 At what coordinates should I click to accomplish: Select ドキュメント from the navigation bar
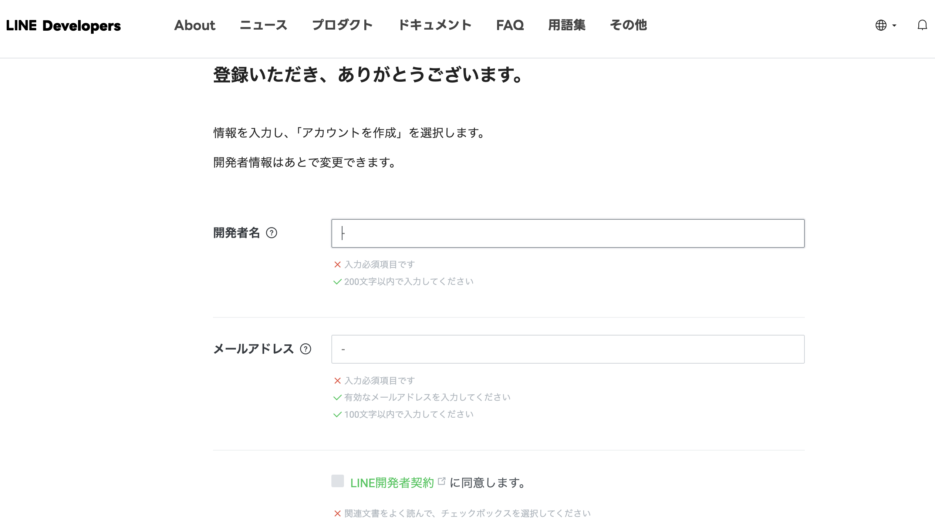click(435, 25)
